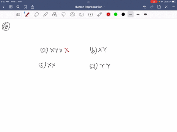Select the Lasso tool
Image resolution: width=177 pixels, height=132 pixels.
pyautogui.click(x=63, y=15)
